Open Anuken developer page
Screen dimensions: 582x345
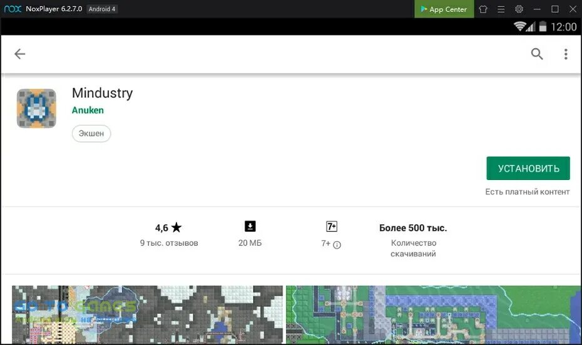coord(88,110)
